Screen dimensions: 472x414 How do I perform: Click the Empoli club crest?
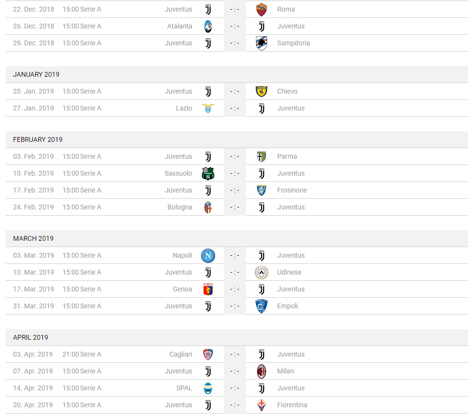coord(261,306)
